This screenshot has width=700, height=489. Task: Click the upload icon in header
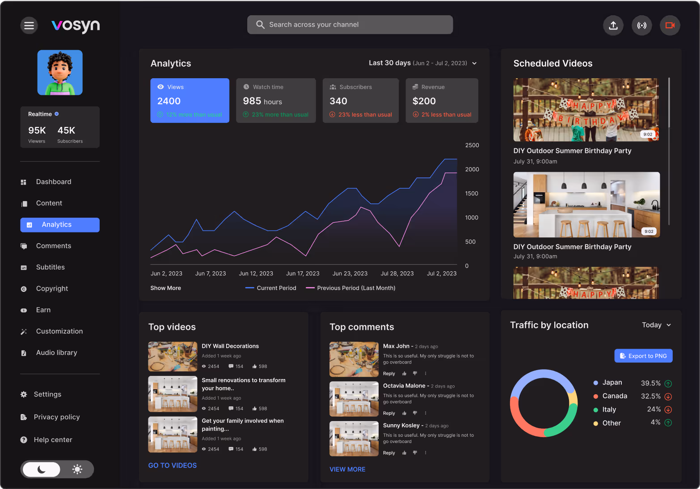pos(613,25)
